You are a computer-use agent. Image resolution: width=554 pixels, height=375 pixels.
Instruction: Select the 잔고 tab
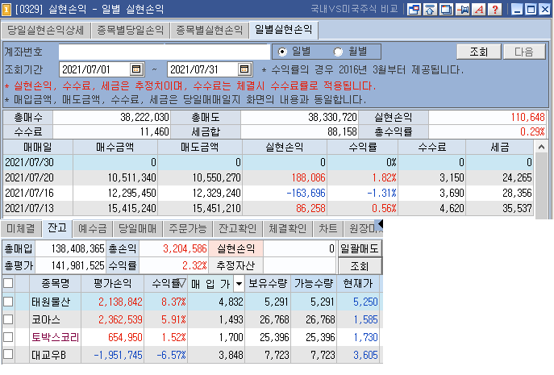[57, 228]
